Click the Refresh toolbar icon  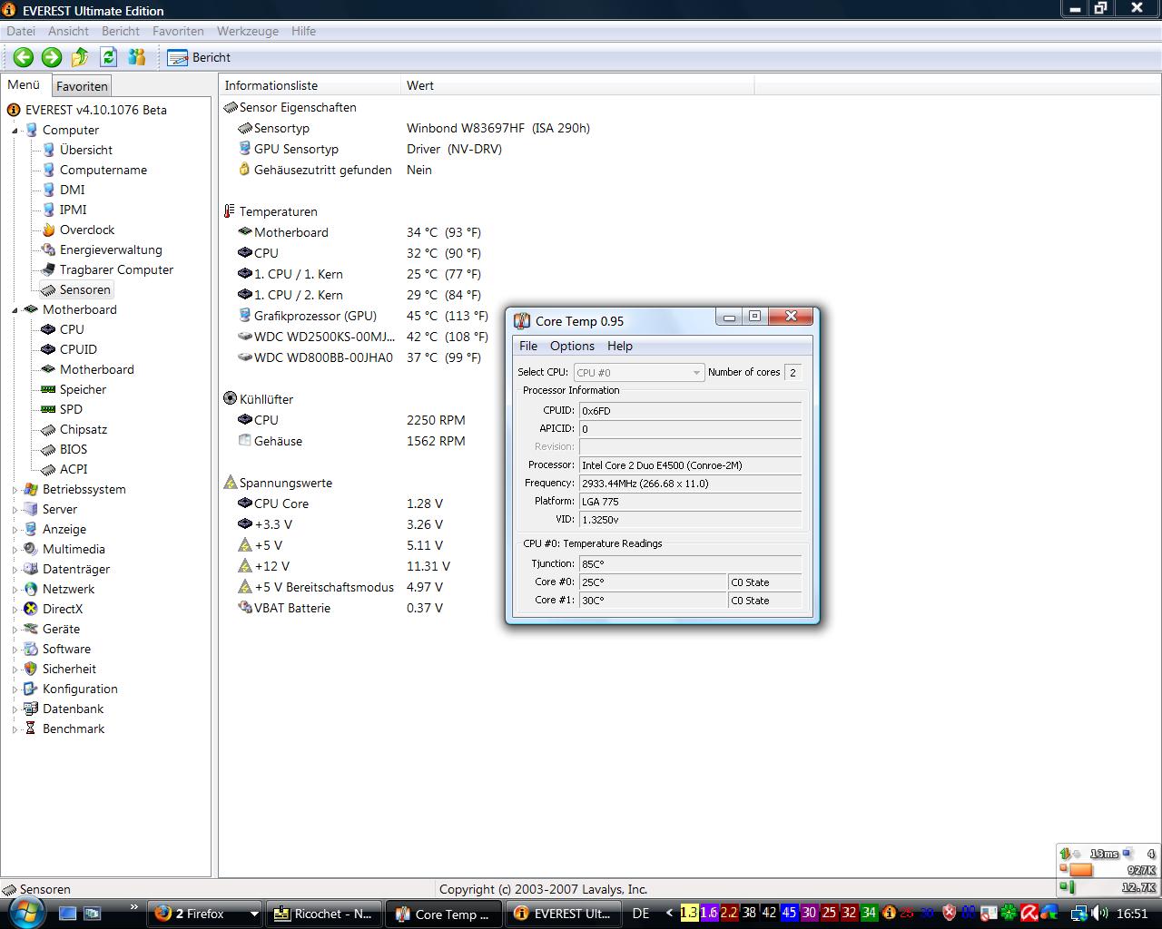click(108, 57)
